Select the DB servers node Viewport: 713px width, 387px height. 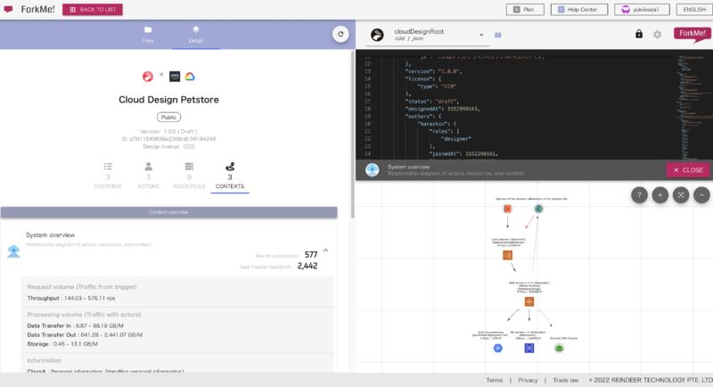pyautogui.click(x=529, y=348)
